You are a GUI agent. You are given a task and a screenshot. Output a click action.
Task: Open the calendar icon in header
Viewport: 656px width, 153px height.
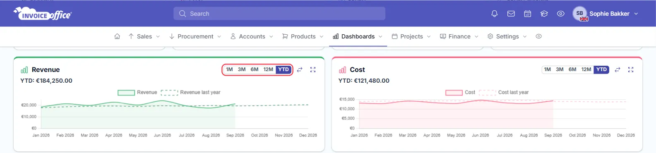[527, 14]
